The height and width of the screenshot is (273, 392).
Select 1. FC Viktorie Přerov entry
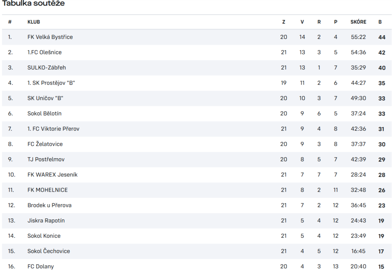(53, 128)
